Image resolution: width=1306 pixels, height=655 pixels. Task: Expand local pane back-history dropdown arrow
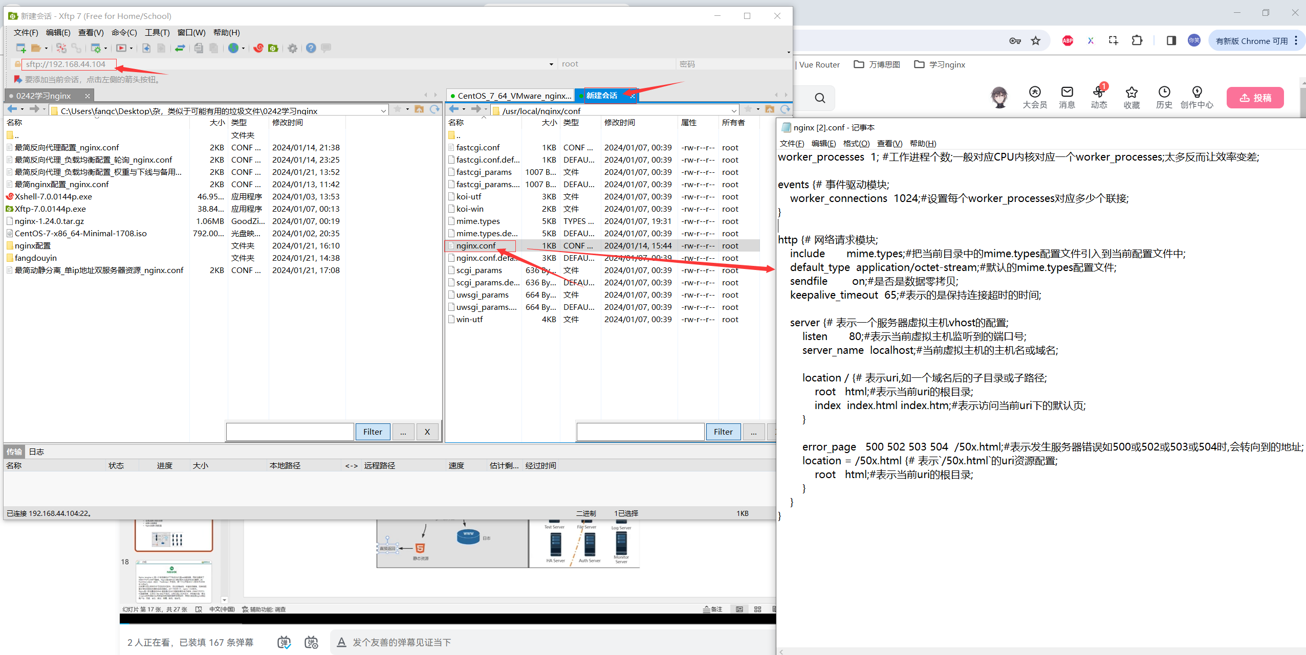click(22, 109)
